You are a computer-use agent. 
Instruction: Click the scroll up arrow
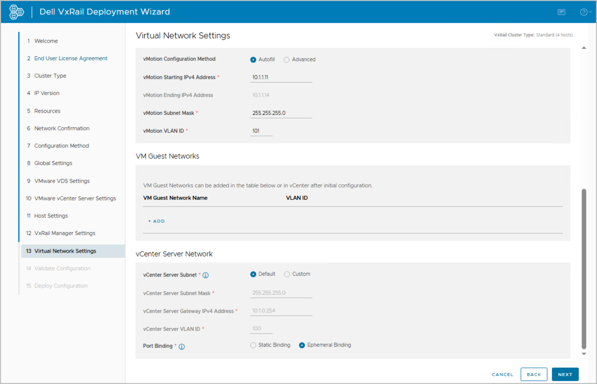point(584,48)
